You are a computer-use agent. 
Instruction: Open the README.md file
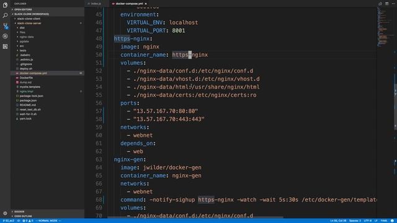tap(27, 105)
